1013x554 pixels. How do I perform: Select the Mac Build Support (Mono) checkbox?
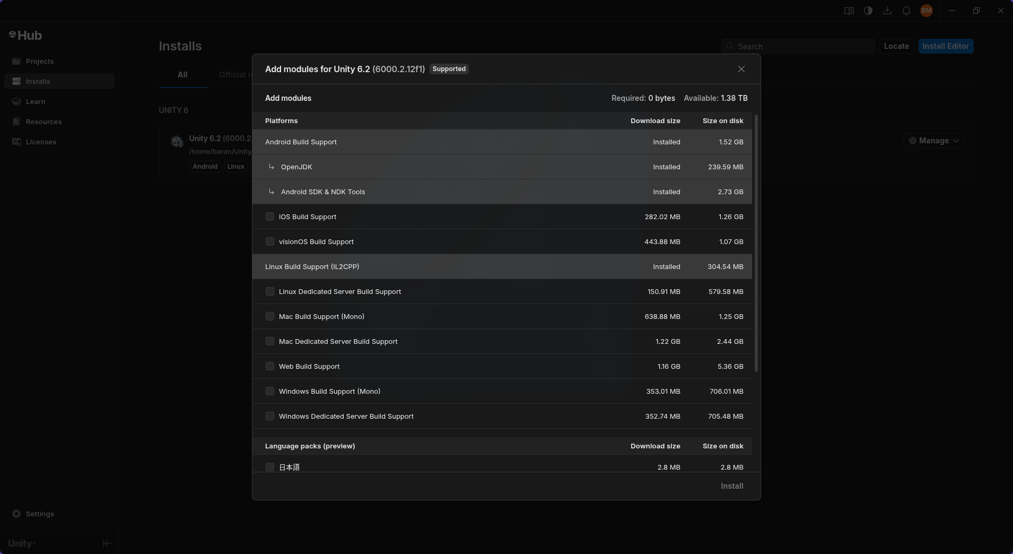click(x=270, y=316)
